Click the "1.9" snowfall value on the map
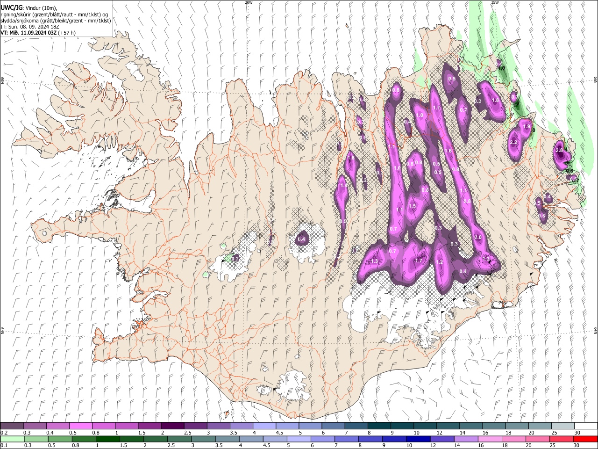Image resolution: width=598 pixels, height=449 pixels. [x=527, y=127]
